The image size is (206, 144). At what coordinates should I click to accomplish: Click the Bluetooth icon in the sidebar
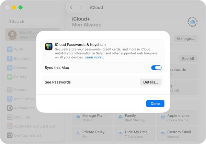pyautogui.click(x=10, y=59)
